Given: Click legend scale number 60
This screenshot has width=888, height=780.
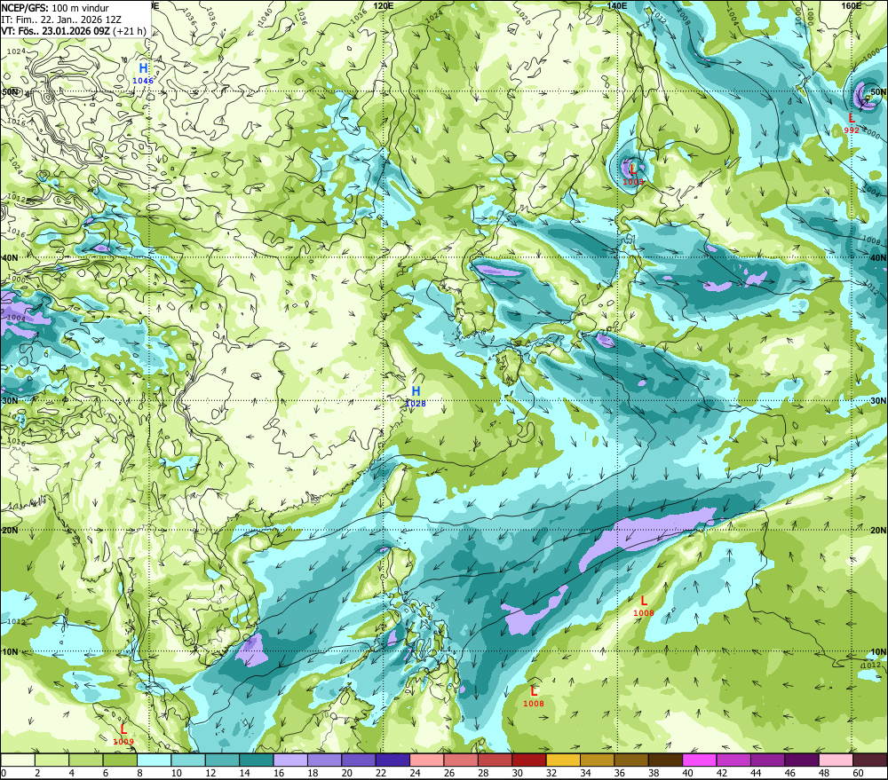Looking at the screenshot, I should [x=858, y=773].
